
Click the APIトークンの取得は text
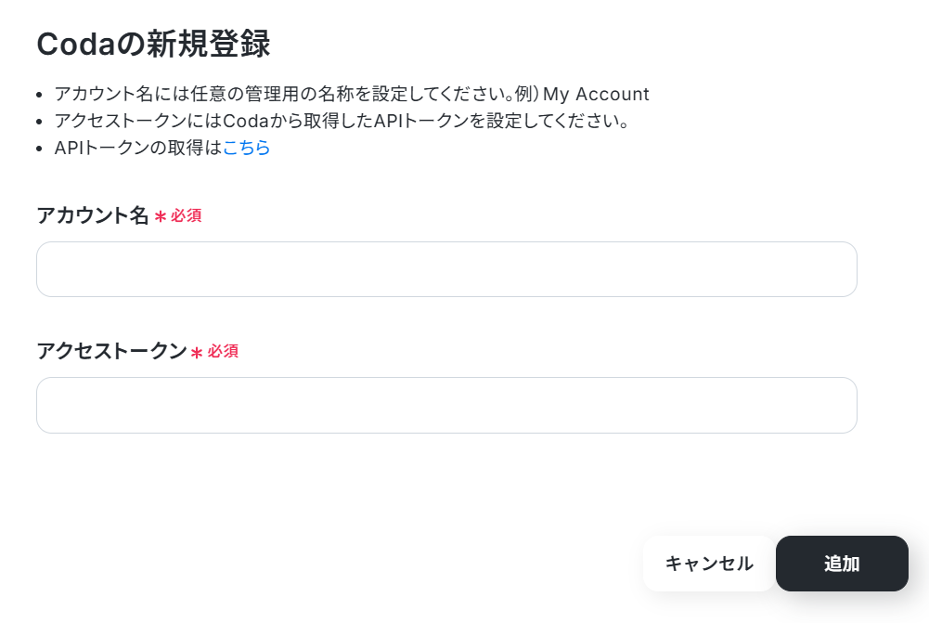point(138,148)
